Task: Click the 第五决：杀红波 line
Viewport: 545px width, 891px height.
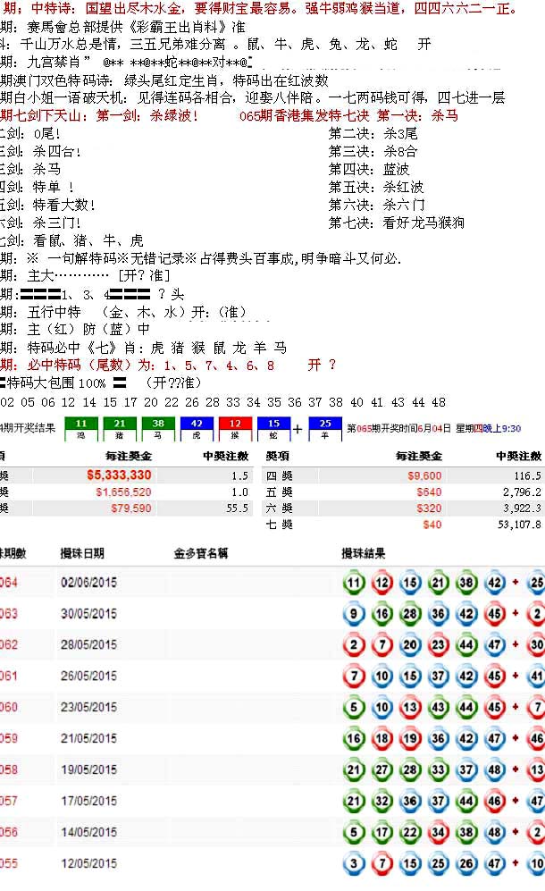Action: 375,187
